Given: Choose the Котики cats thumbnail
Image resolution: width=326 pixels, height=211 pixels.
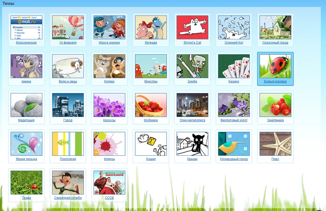Looking at the screenshot, I should point(109,66).
